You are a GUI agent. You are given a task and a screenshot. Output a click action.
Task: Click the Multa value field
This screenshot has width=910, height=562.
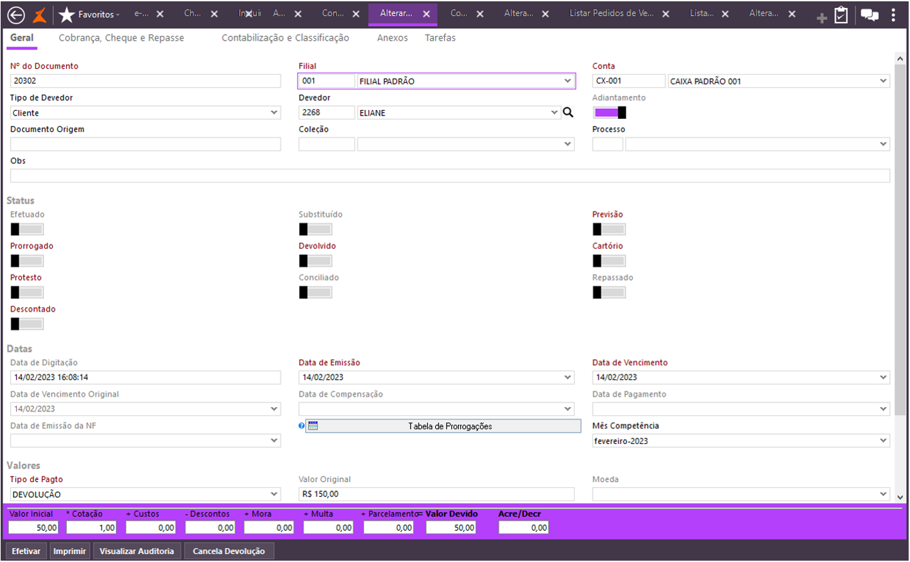click(328, 528)
